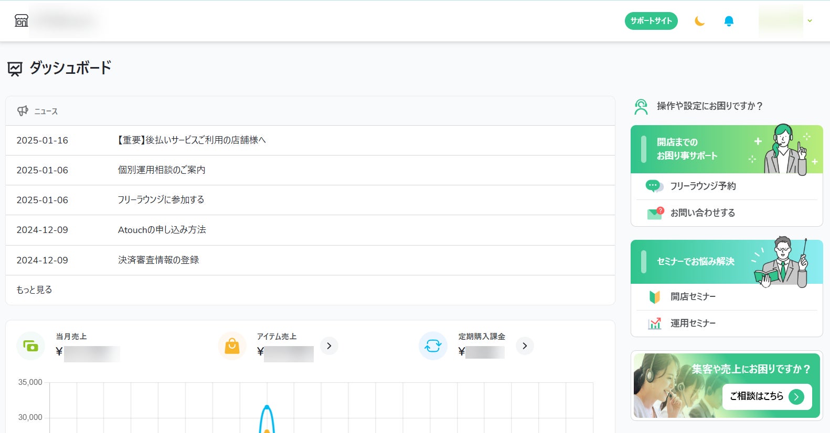Click the date 2024-12-09 beside Atouchの申し込み方法

(42, 230)
